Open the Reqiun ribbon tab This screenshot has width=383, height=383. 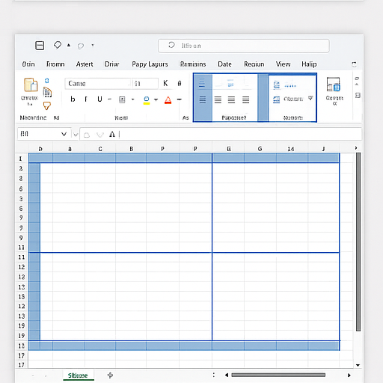(254, 64)
